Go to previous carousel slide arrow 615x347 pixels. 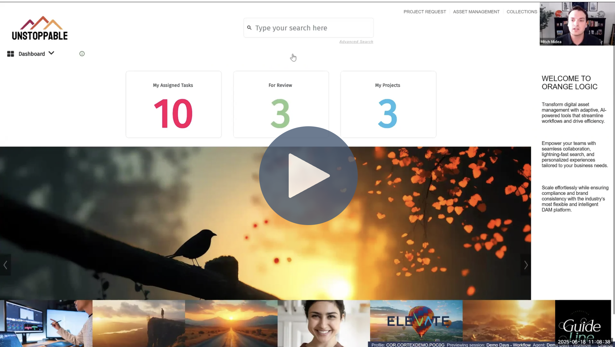point(5,265)
